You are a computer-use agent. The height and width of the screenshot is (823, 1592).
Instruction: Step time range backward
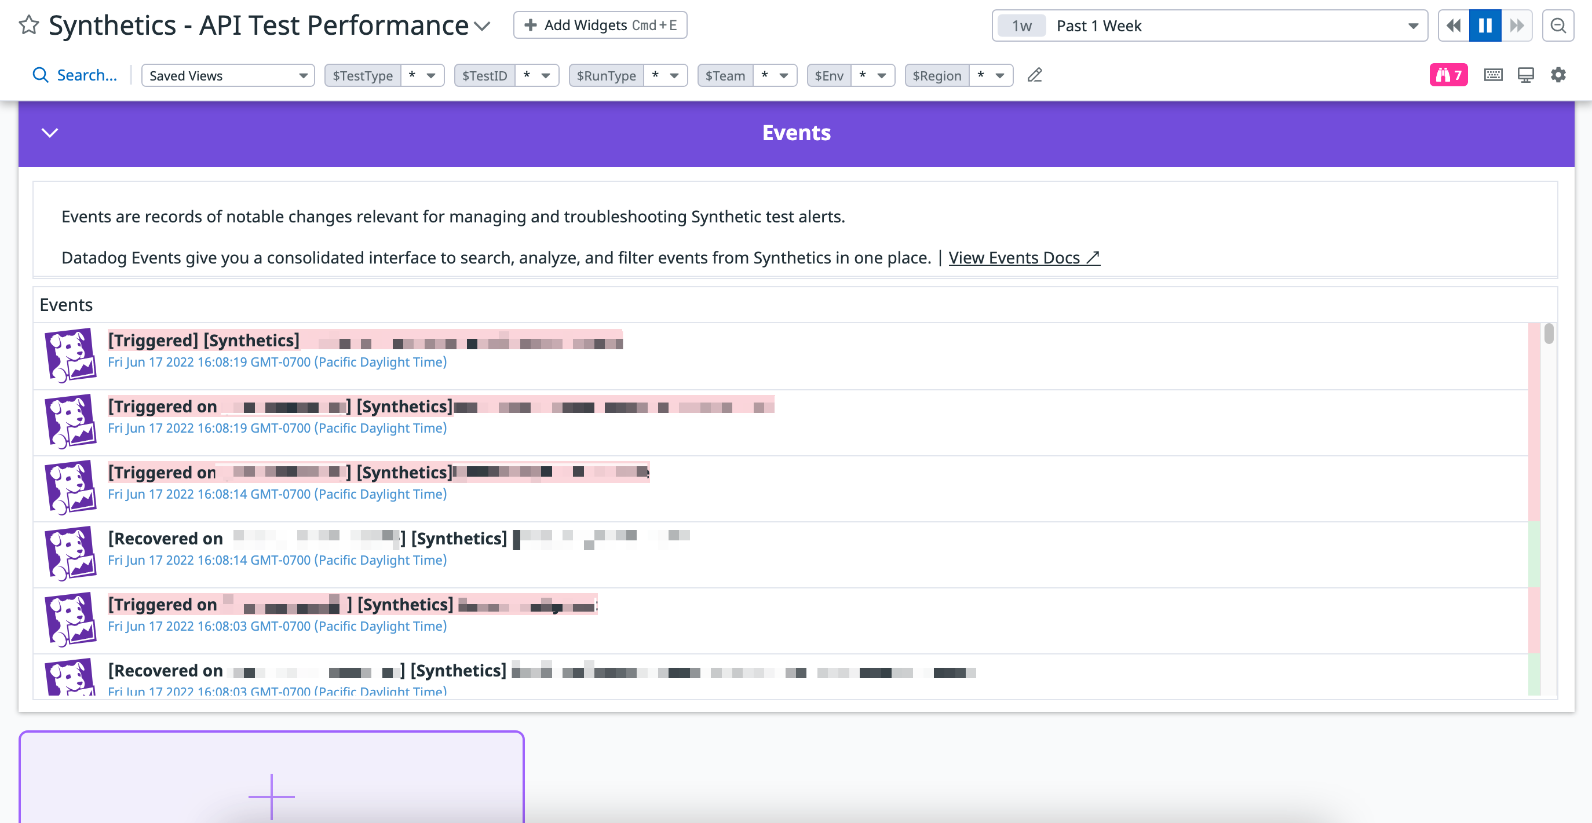(x=1454, y=25)
